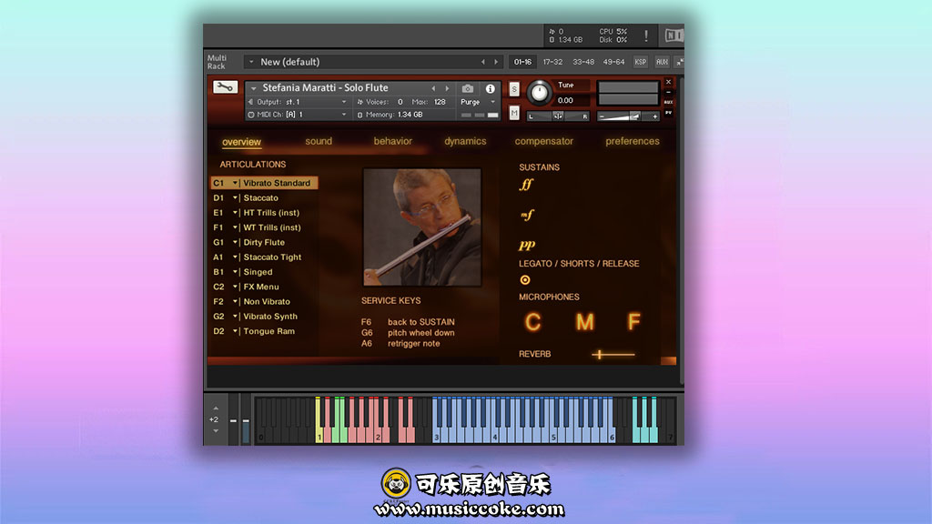Toggle the Close microphone C
This screenshot has height=524, width=932.
(533, 322)
